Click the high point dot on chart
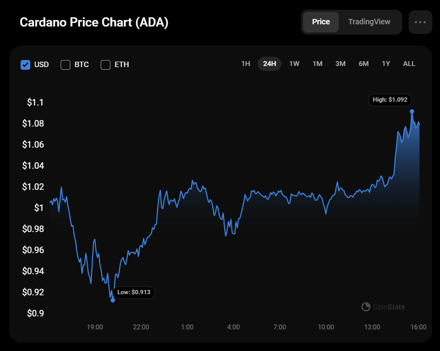Image resolution: width=440 pixels, height=351 pixels. (x=412, y=111)
